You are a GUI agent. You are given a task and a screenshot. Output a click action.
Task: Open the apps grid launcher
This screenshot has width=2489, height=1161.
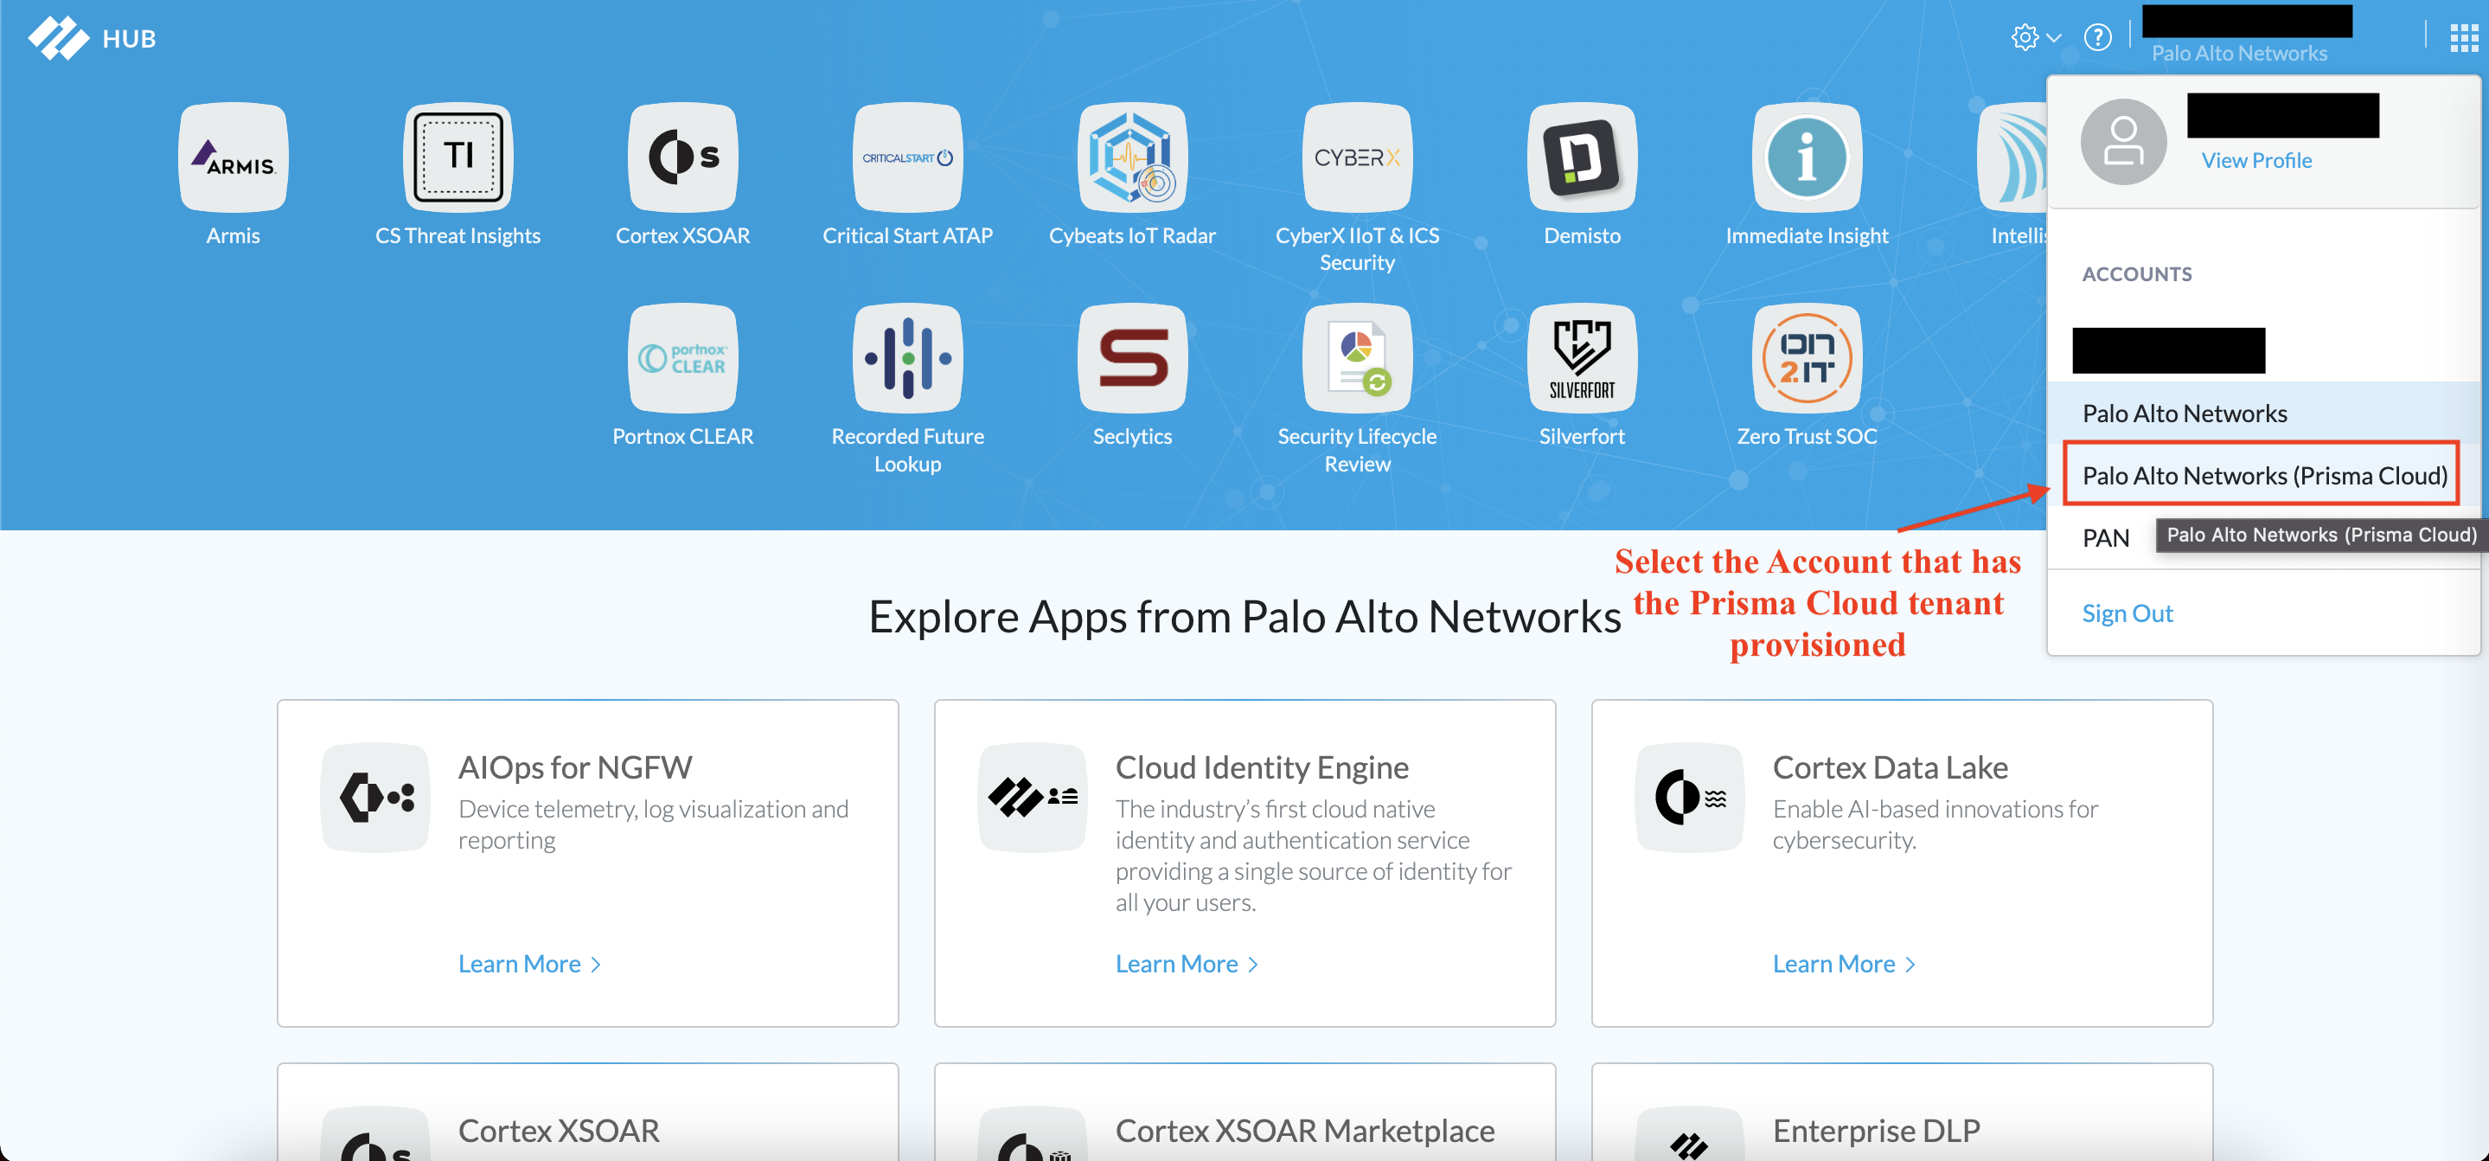(x=2463, y=38)
